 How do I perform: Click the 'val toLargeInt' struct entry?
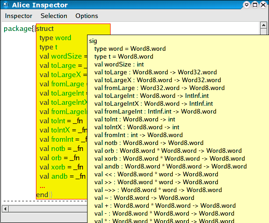click(63, 93)
